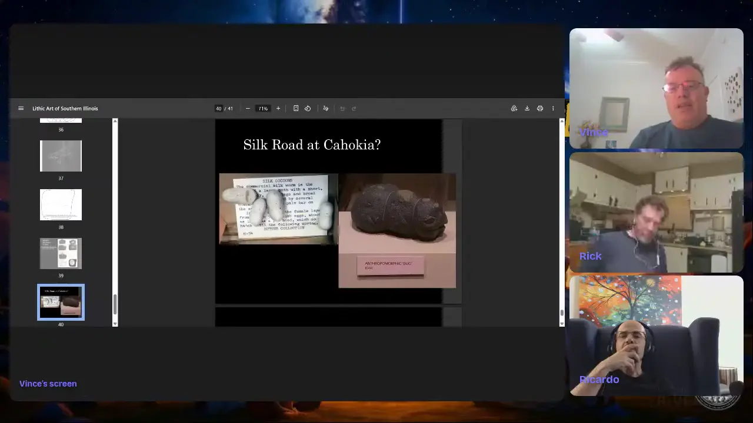Save the PDF to Google Drive

click(x=514, y=108)
